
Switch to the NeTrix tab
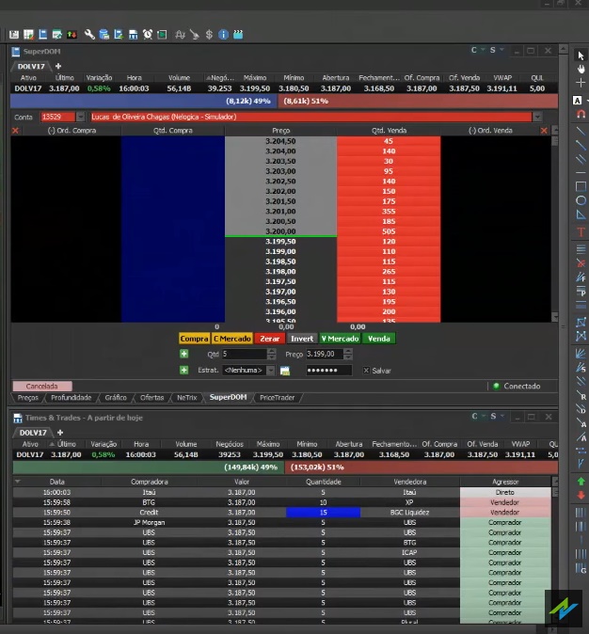coord(187,398)
